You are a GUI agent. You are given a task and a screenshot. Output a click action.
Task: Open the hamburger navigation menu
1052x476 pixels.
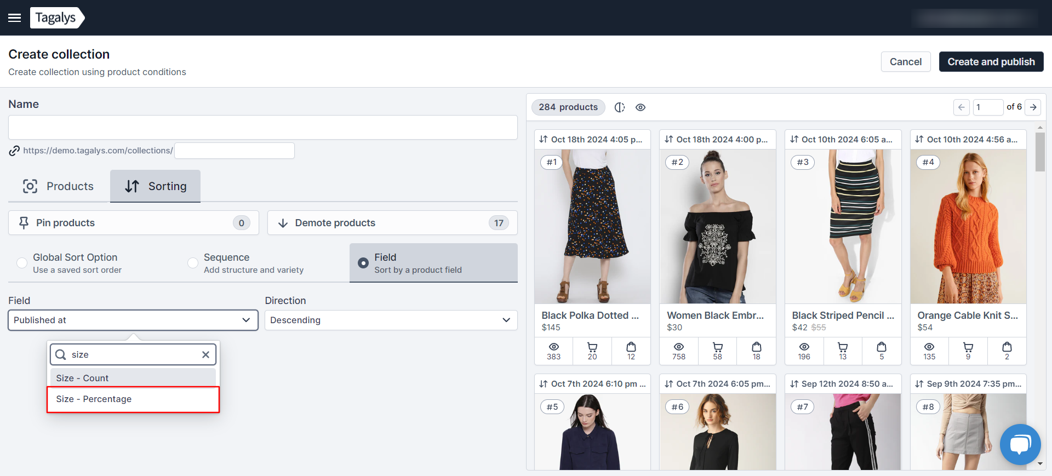[x=15, y=18]
